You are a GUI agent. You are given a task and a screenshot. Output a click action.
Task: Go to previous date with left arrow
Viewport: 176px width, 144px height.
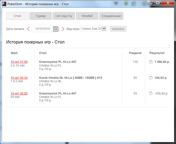(x=28, y=29)
